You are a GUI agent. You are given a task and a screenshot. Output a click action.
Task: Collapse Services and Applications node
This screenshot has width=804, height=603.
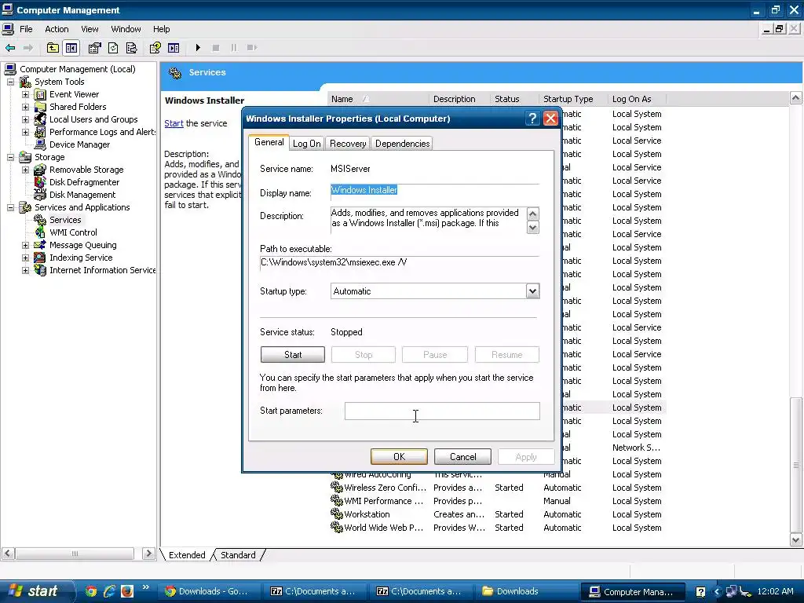(x=10, y=207)
